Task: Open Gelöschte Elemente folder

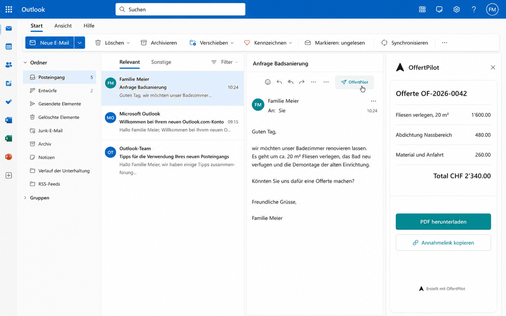Action: point(59,117)
